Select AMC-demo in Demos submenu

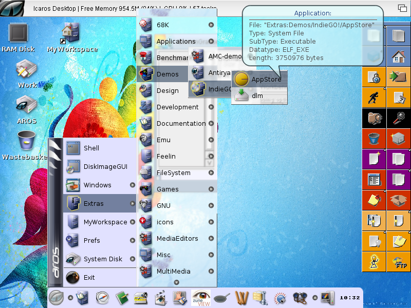[x=216, y=56]
